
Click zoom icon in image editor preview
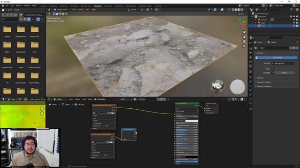click(x=42, y=109)
